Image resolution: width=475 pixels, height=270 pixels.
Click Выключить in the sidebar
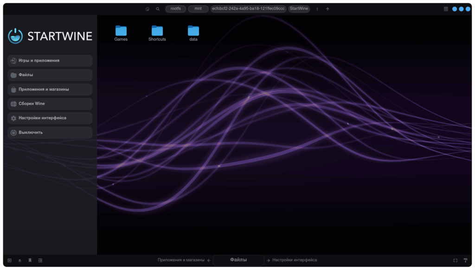click(x=50, y=132)
